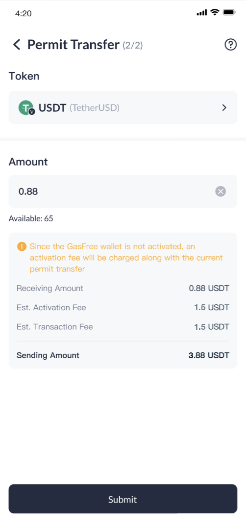Tap the cellular signal bars icon
Image resolution: width=246 pixels, height=532 pixels.
point(201,13)
